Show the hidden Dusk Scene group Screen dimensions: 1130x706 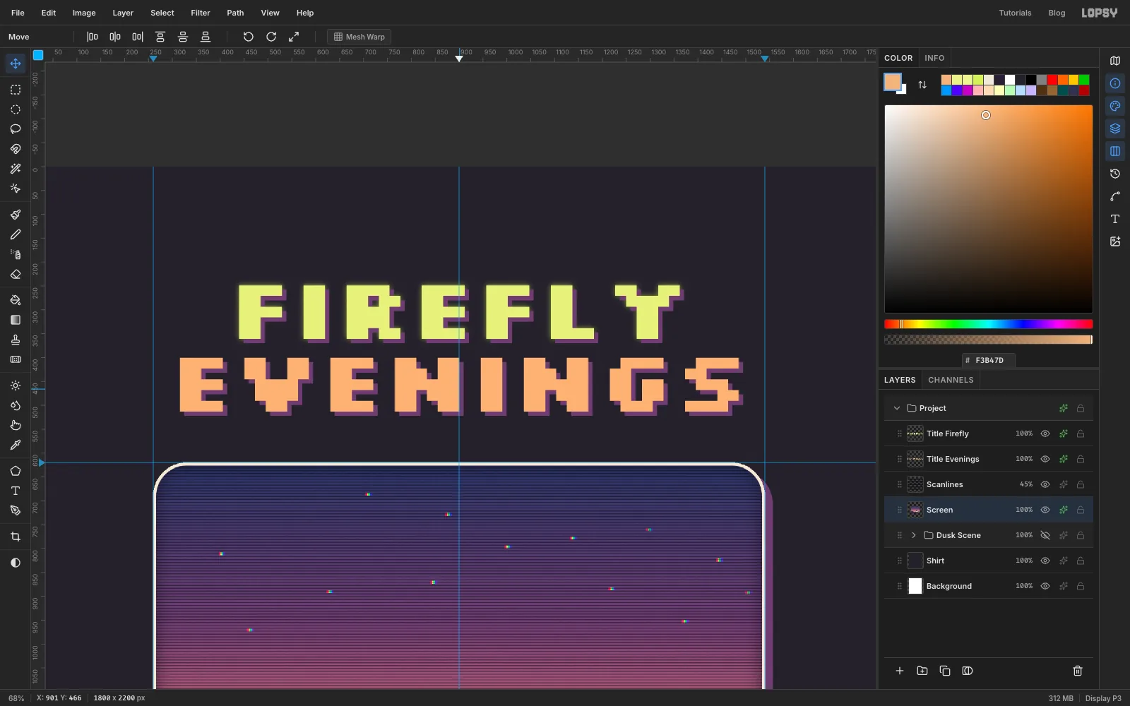pos(1045,535)
